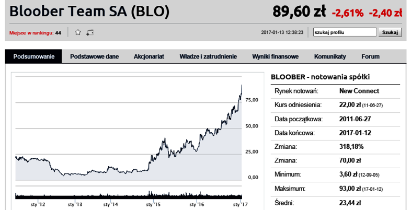Go to the Komunikaty tab

pyautogui.click(x=330, y=56)
